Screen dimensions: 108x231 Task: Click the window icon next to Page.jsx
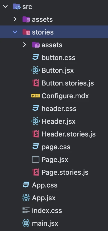(36, 159)
